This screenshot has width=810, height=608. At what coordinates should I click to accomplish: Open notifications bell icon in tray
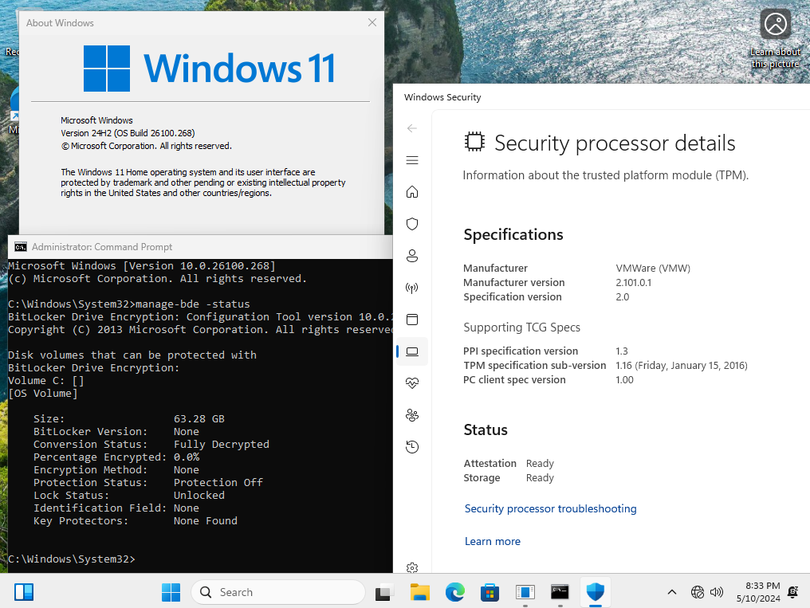792,592
